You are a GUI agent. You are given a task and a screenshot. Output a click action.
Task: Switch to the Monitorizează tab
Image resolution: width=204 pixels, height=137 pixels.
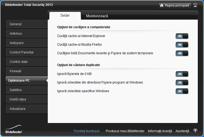pos(97,16)
